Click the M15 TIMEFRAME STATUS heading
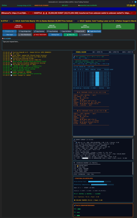Screen dimensions: 137x218 click(x=92, y=111)
